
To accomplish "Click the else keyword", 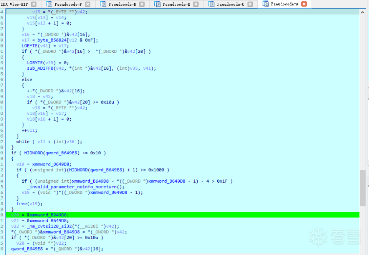I will [27, 80].
